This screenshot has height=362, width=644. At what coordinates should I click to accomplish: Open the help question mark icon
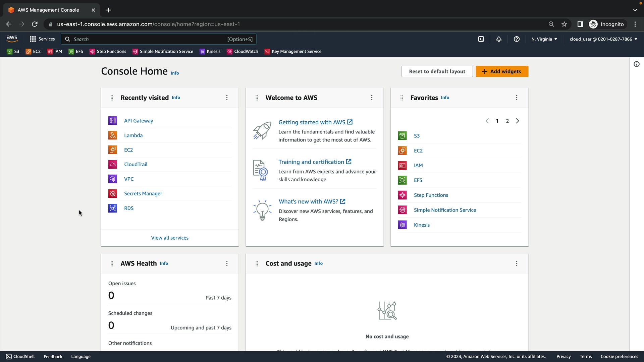pyautogui.click(x=517, y=39)
